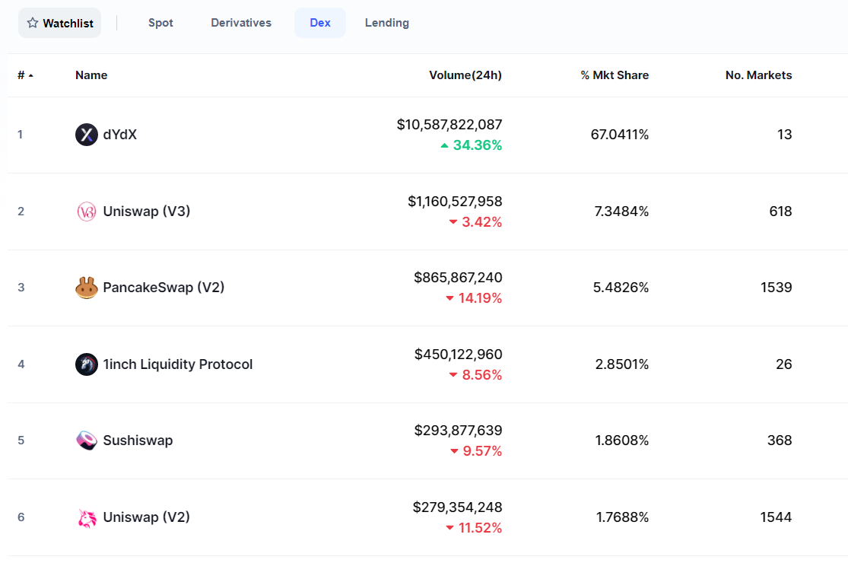This screenshot has height=563, width=848.
Task: Sort table by % Mkt Share header
Action: click(x=615, y=75)
